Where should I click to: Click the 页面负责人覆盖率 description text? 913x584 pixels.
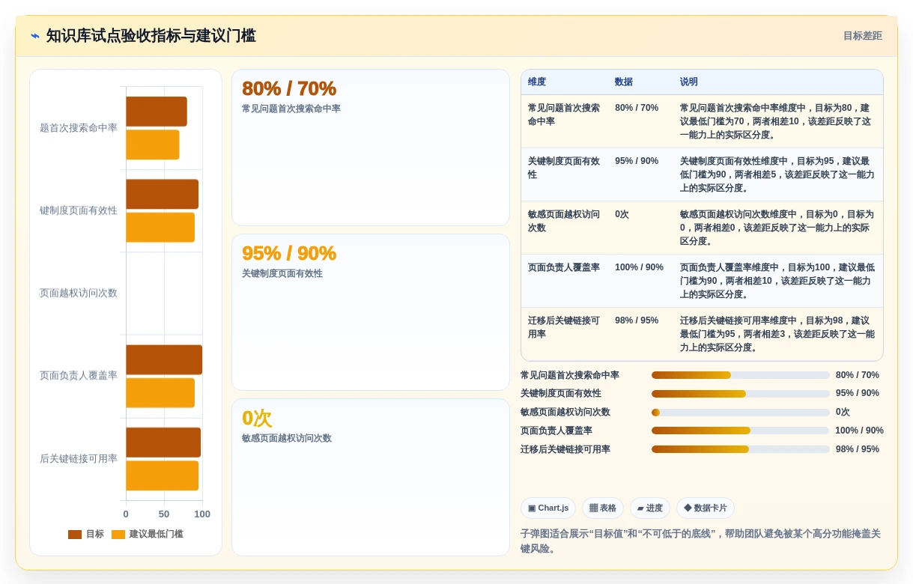[776, 281]
